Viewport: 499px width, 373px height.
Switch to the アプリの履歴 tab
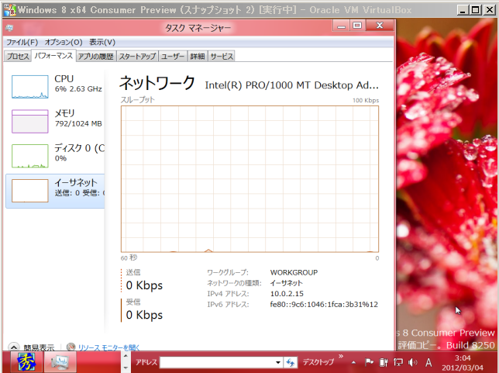point(96,57)
